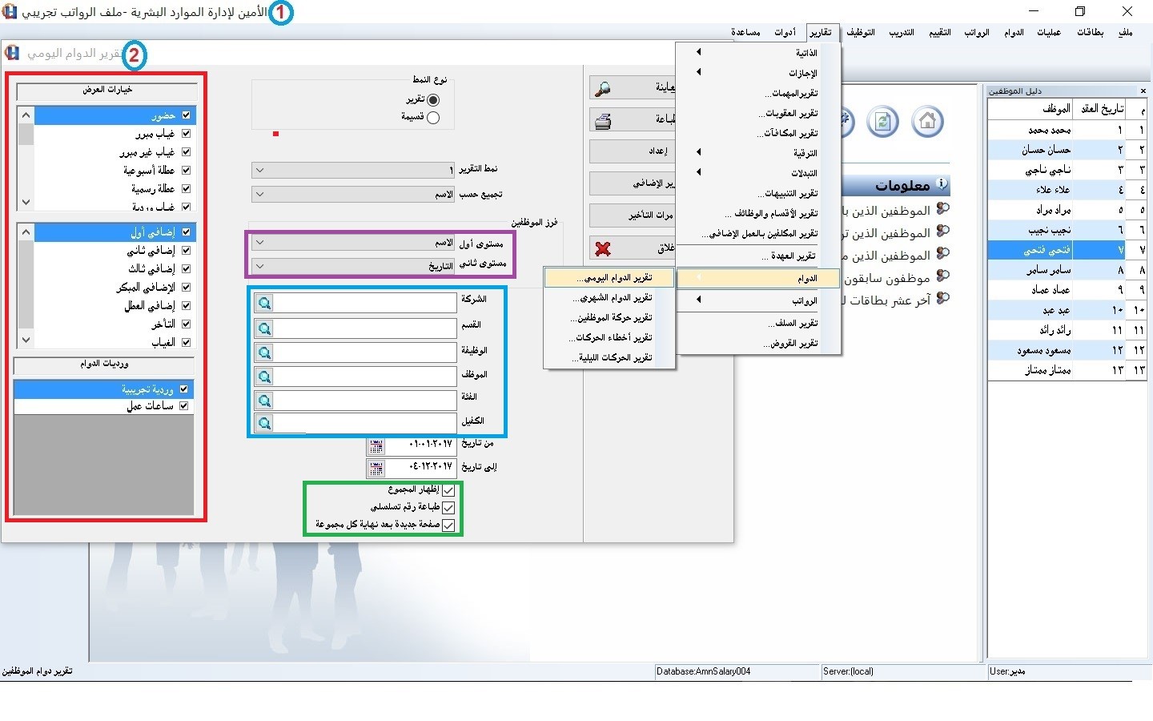Click the red X close button icon
Screen dimensions: 1153x721
click(x=603, y=249)
